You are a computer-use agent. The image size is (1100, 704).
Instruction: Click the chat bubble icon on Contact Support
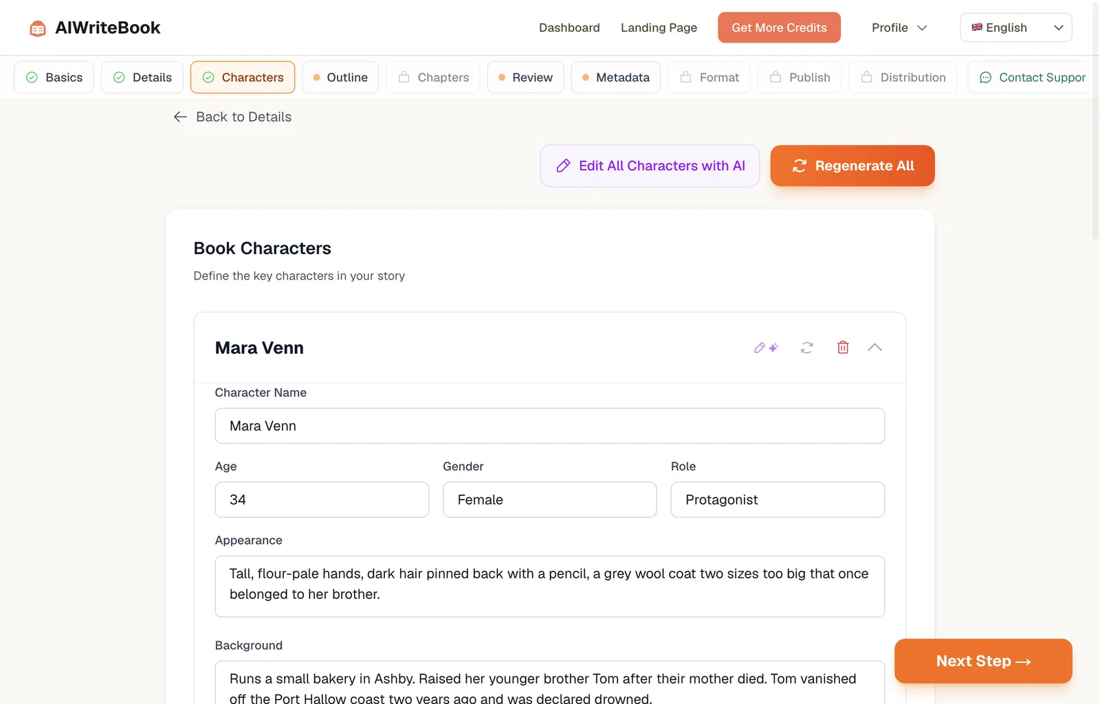[x=985, y=78]
